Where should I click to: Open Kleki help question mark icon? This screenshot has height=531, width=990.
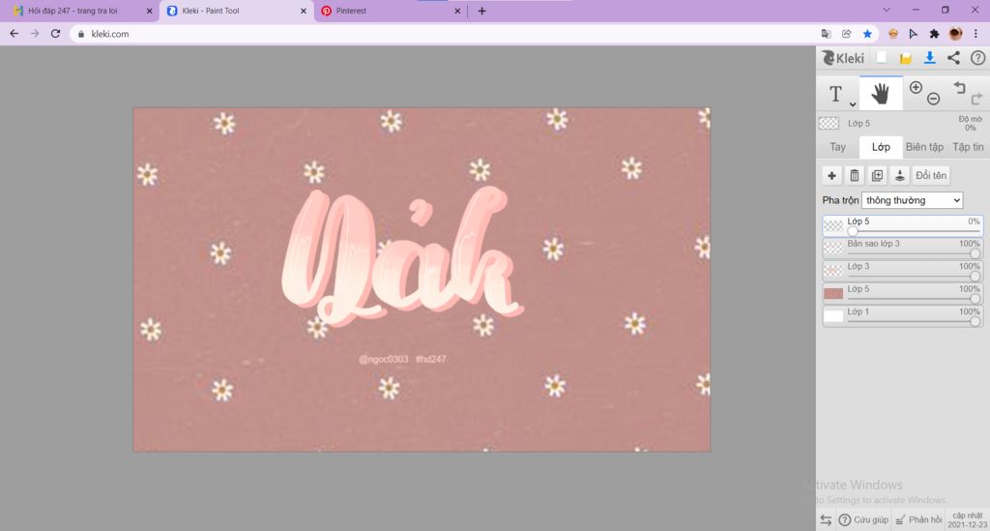977,58
